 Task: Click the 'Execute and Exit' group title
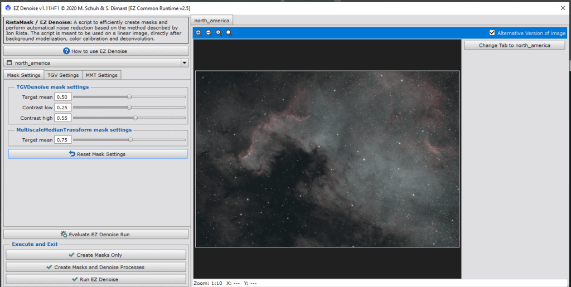35,244
